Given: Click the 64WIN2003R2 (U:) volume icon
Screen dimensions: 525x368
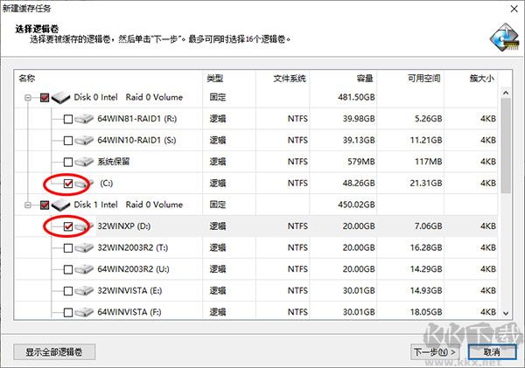Looking at the screenshot, I should click(84, 269).
